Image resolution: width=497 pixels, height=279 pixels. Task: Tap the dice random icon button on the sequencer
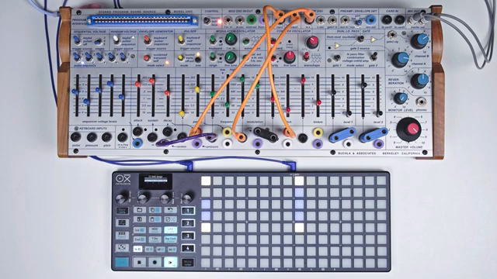(122, 247)
